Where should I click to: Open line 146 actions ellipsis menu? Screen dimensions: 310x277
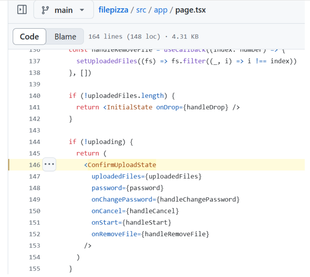[x=49, y=164]
